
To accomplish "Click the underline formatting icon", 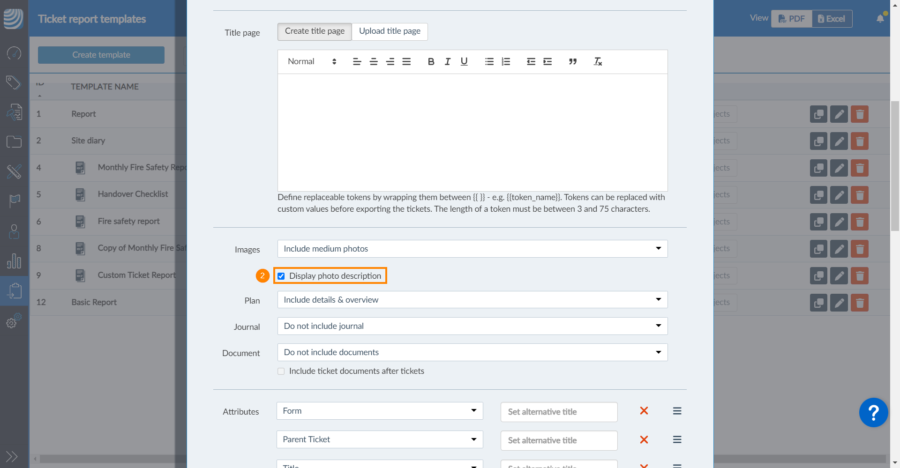I will coord(464,61).
